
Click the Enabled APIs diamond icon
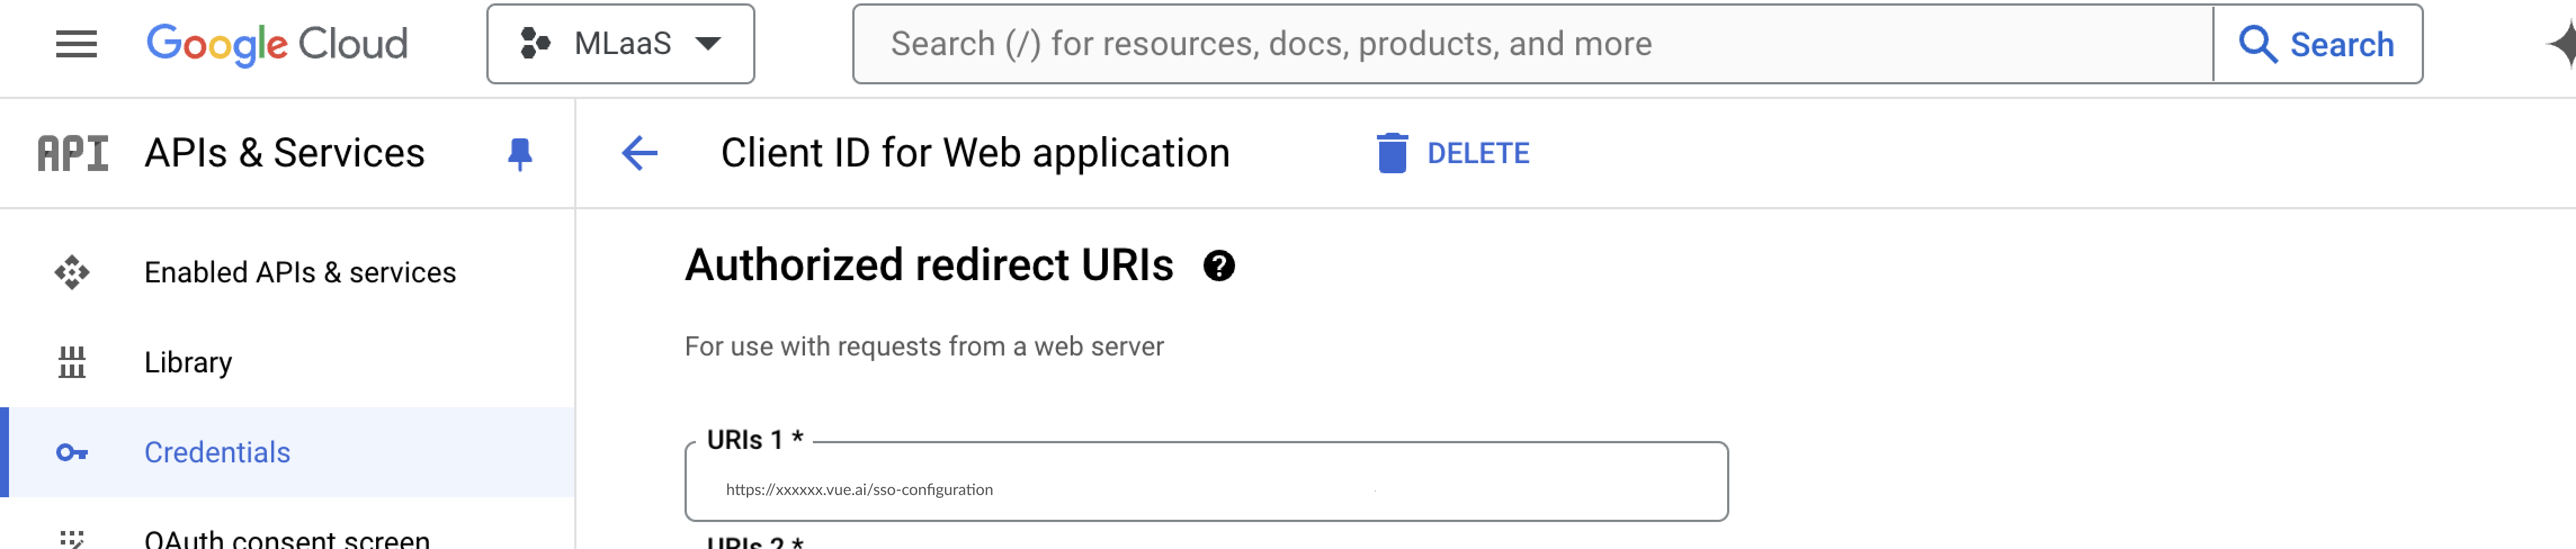pyautogui.click(x=72, y=273)
